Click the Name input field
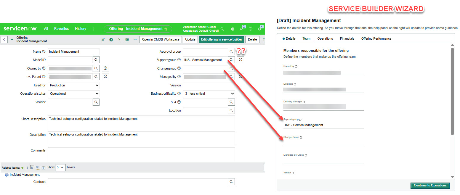 [x=73, y=51]
